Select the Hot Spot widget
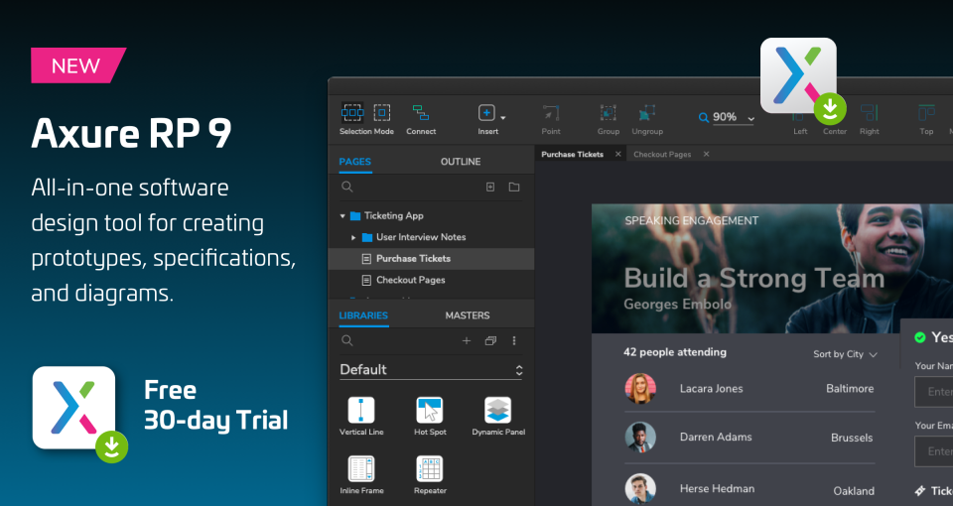The image size is (953, 506). pos(430,416)
